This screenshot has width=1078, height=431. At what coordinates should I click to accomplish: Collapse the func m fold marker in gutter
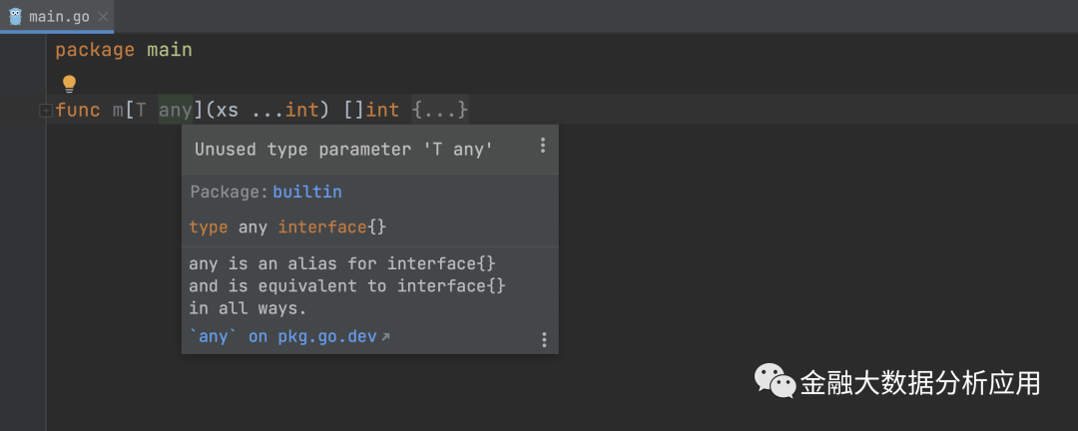[45, 111]
